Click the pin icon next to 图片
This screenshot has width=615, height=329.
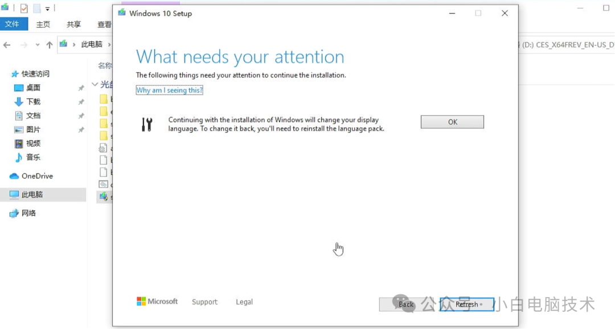point(81,130)
